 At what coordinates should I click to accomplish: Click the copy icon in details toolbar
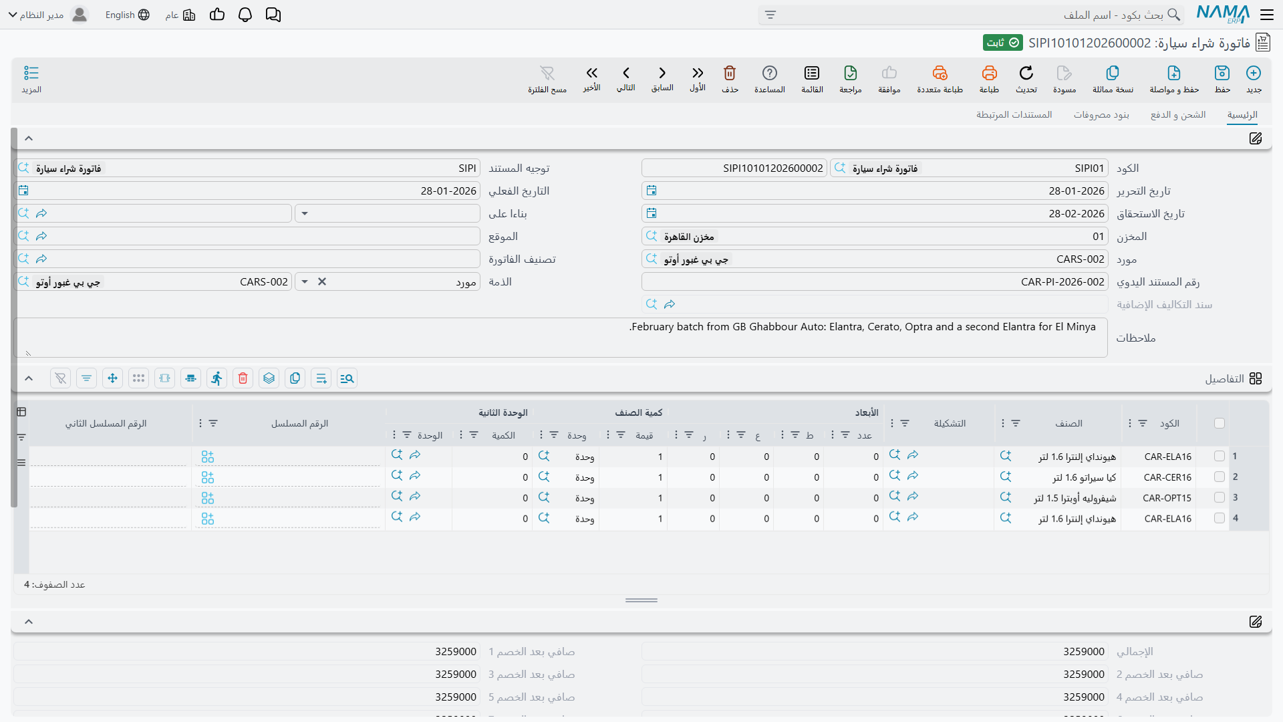coord(295,378)
